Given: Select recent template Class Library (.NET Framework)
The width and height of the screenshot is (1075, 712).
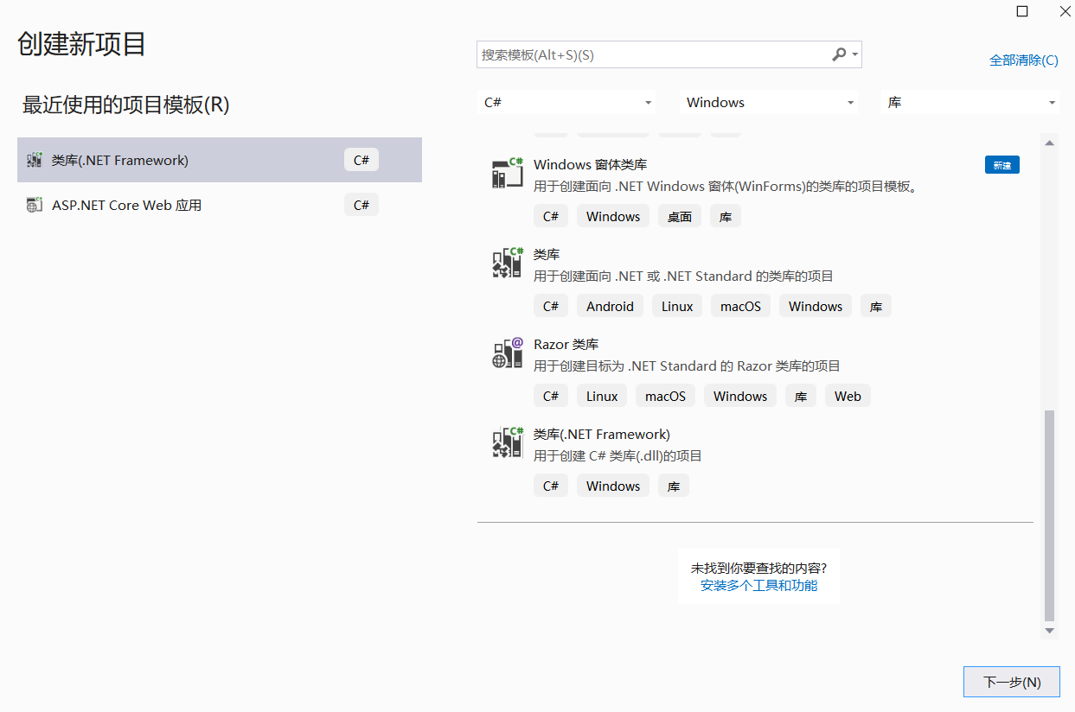Looking at the screenshot, I should point(220,160).
